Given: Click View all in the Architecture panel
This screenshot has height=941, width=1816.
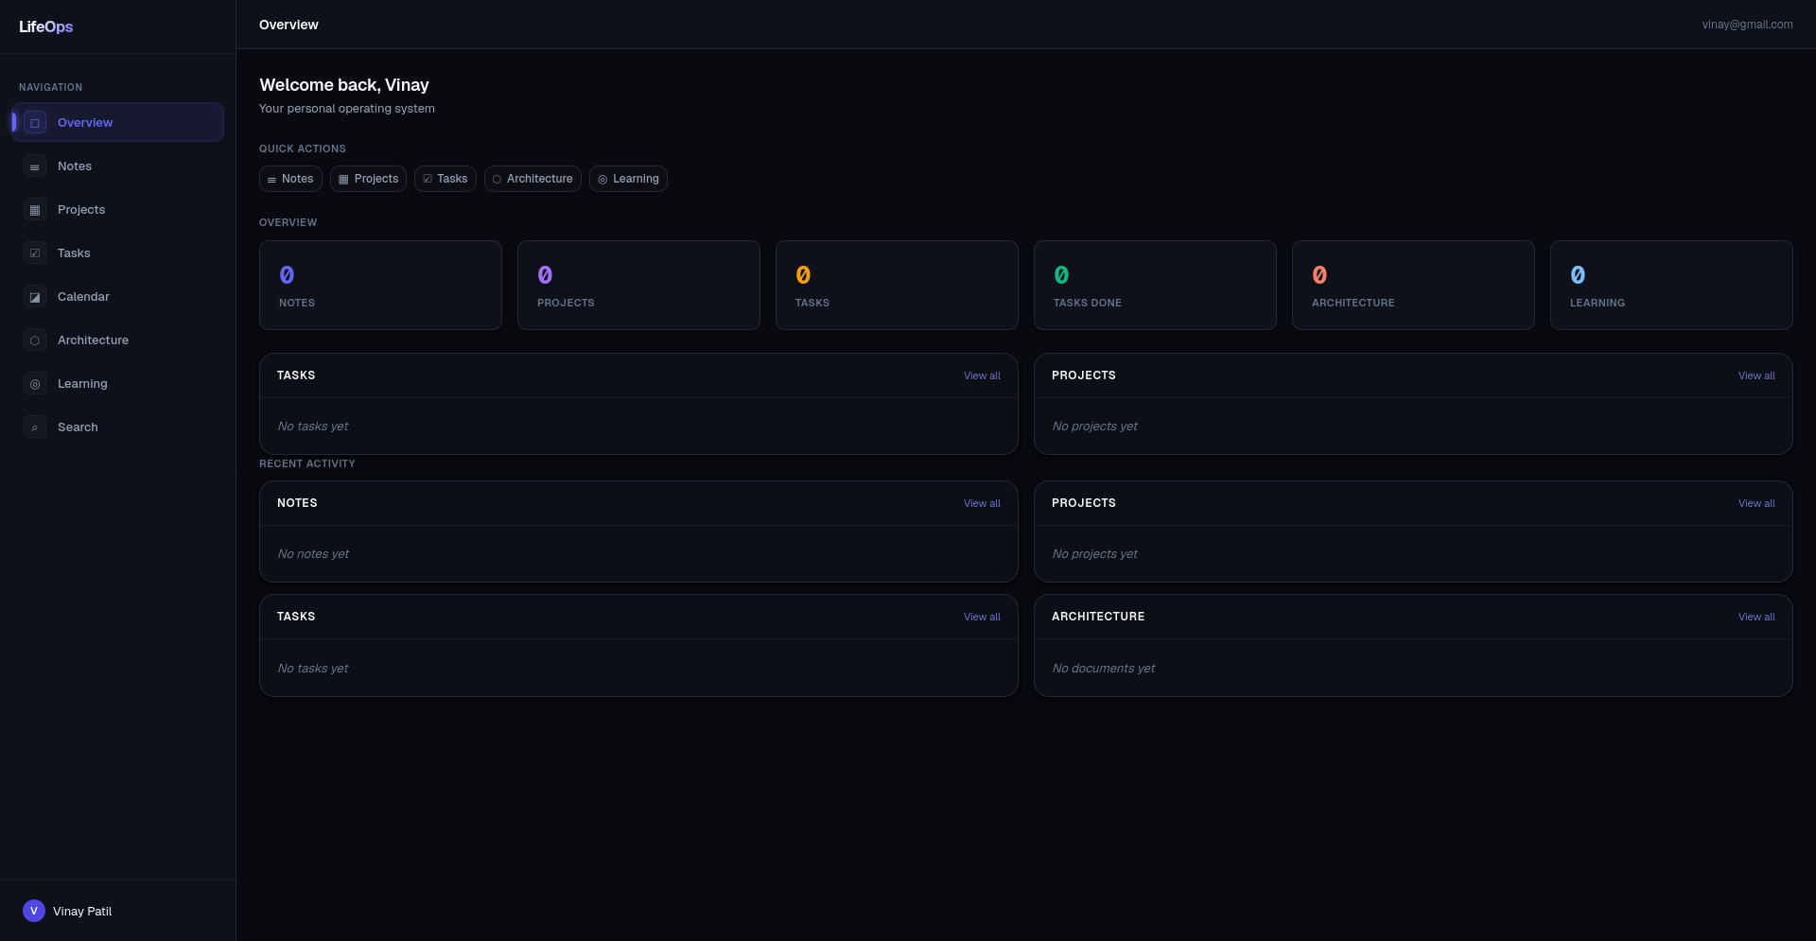Looking at the screenshot, I should click(x=1756, y=618).
